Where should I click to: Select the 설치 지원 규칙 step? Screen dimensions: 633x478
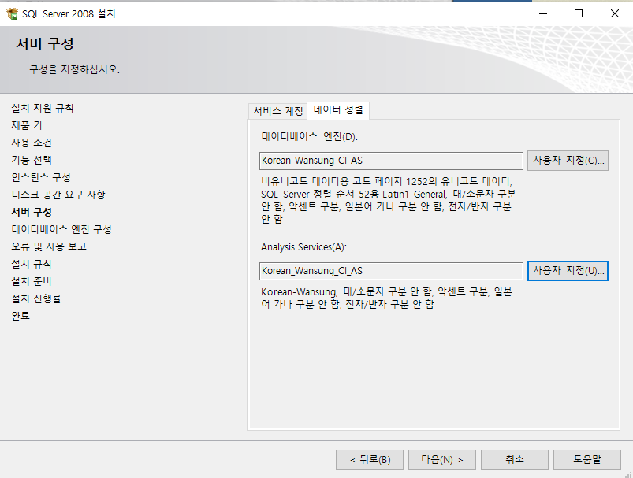tap(43, 108)
